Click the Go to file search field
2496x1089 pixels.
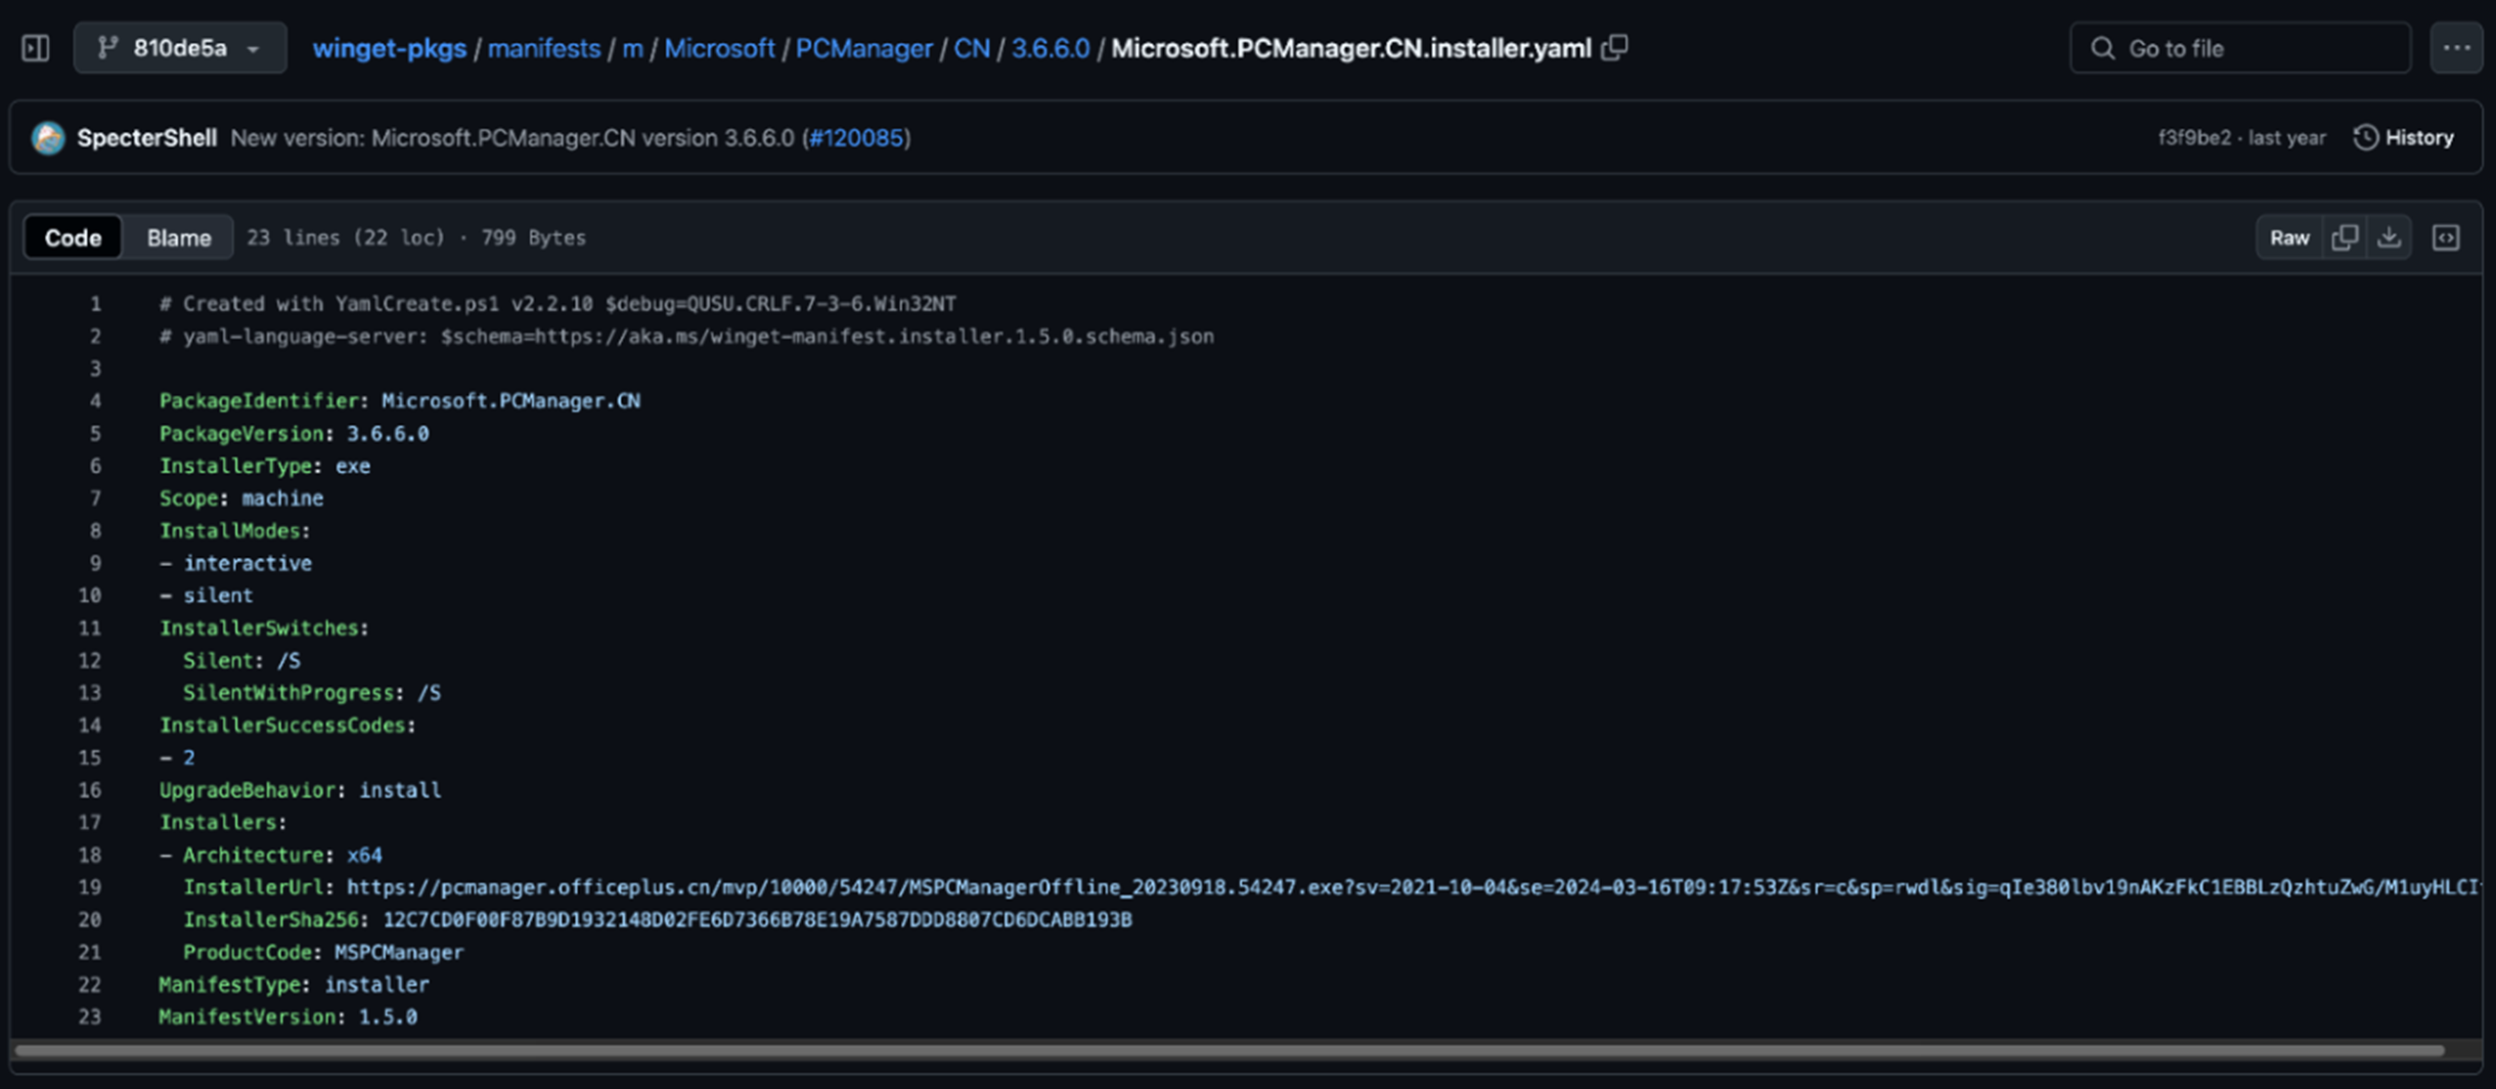[x=2240, y=48]
